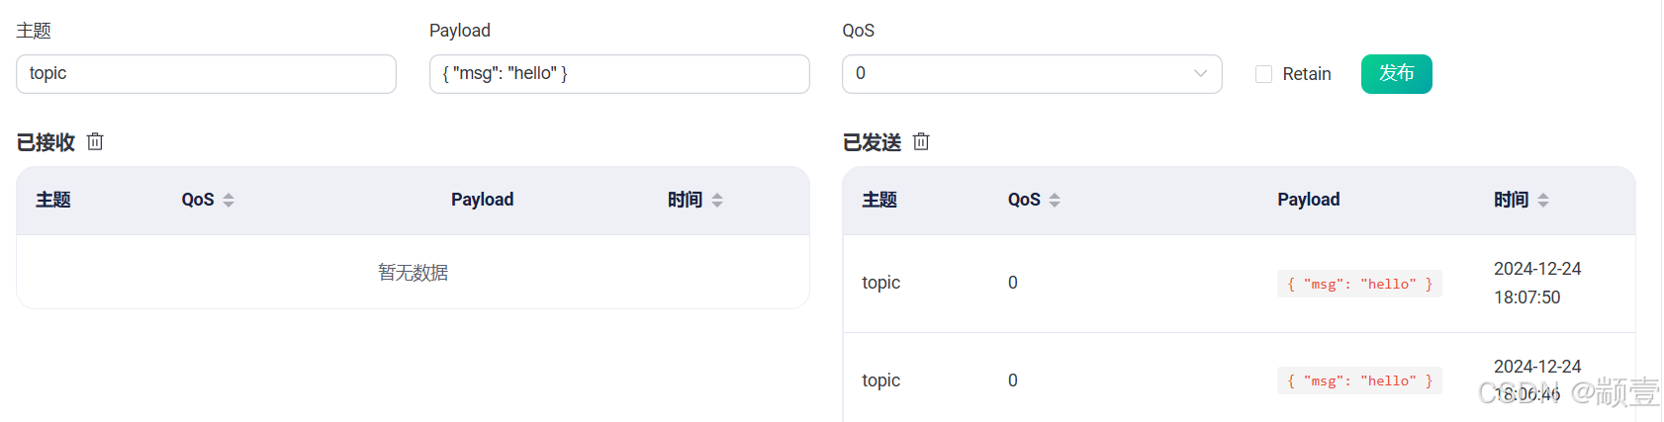Click Payload header in sent table
This screenshot has width=1664, height=422.
pos(1308,200)
